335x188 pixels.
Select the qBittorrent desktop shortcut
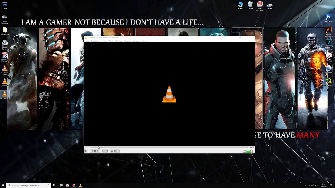329,69
